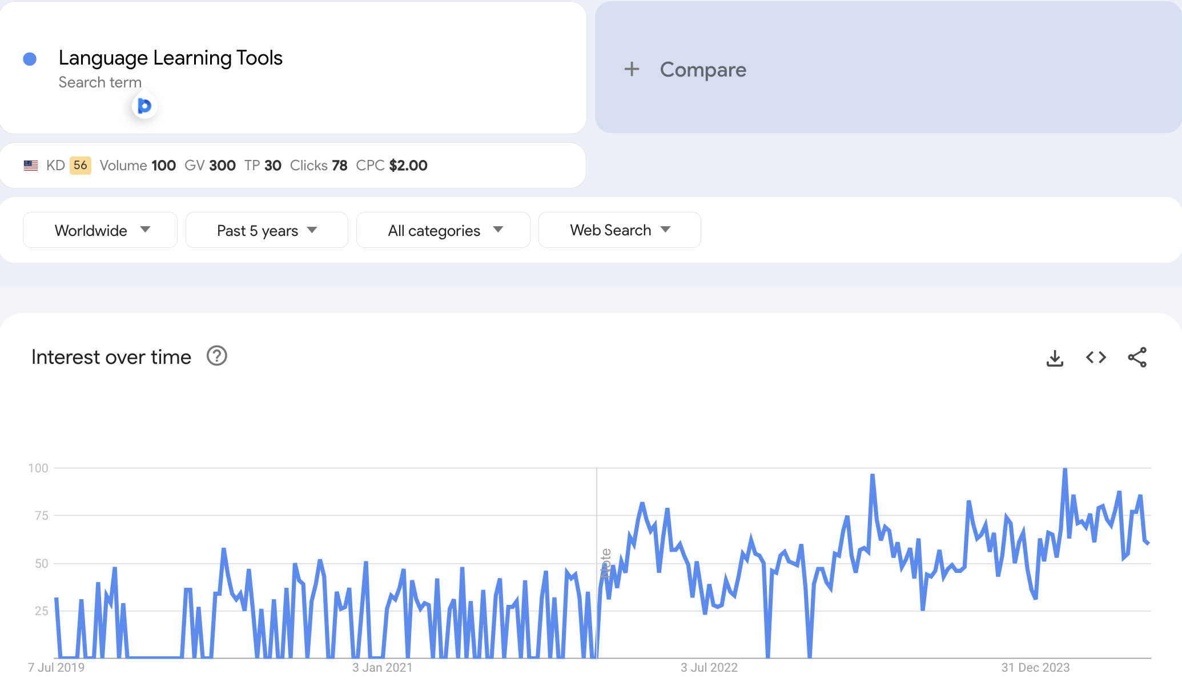Click the blue dot next to Language Learning Tools
1182x698 pixels.
pos(30,59)
